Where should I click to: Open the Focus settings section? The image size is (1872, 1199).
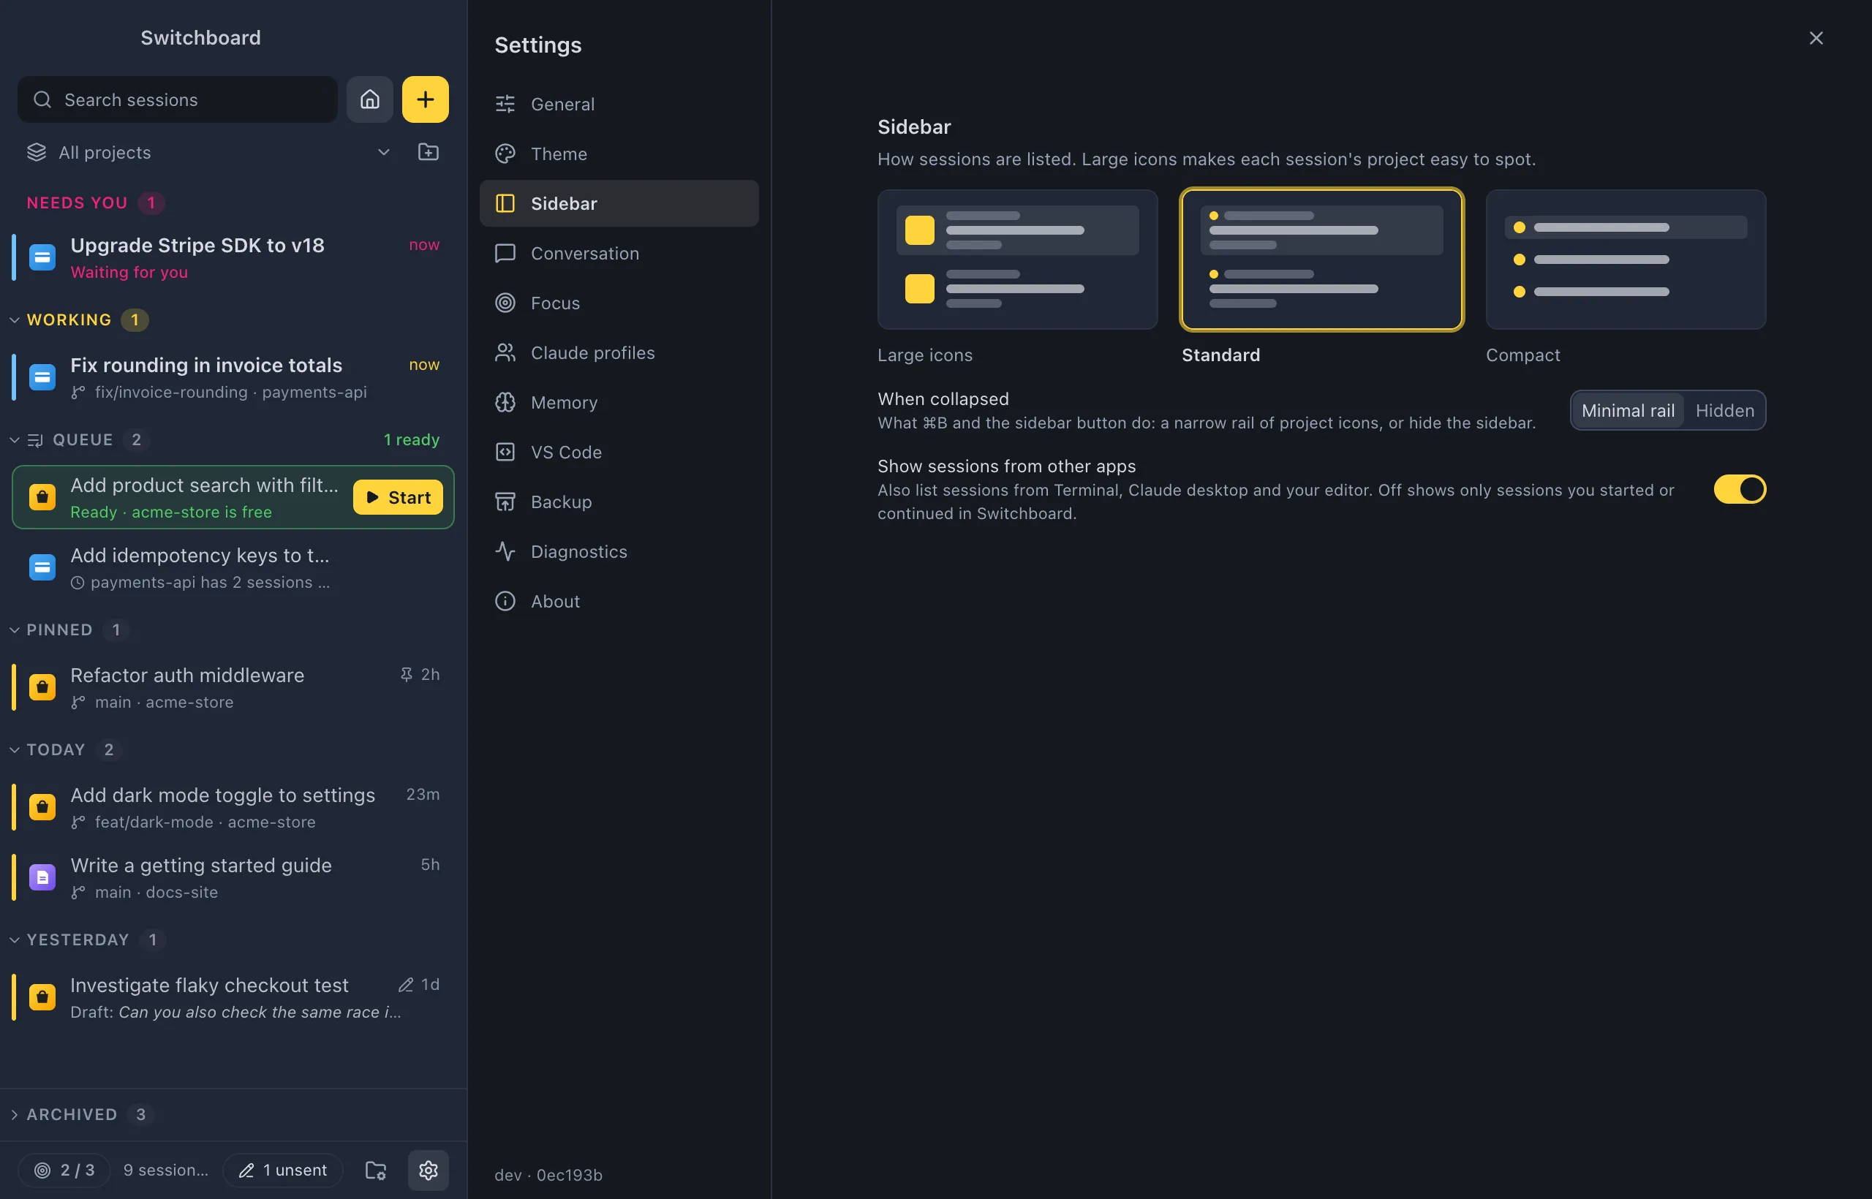pos(619,303)
